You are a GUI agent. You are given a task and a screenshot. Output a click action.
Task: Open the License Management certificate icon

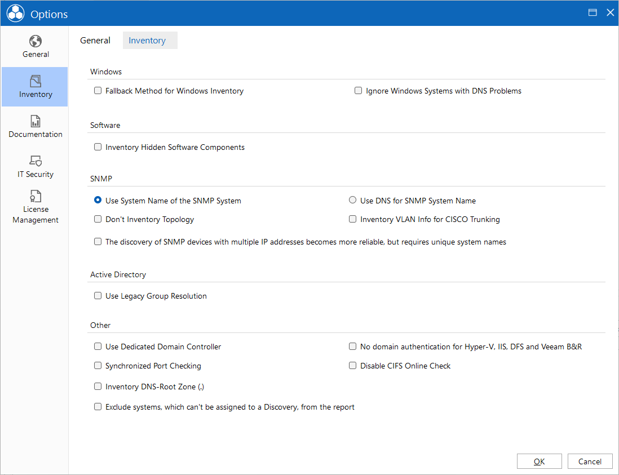click(x=35, y=196)
